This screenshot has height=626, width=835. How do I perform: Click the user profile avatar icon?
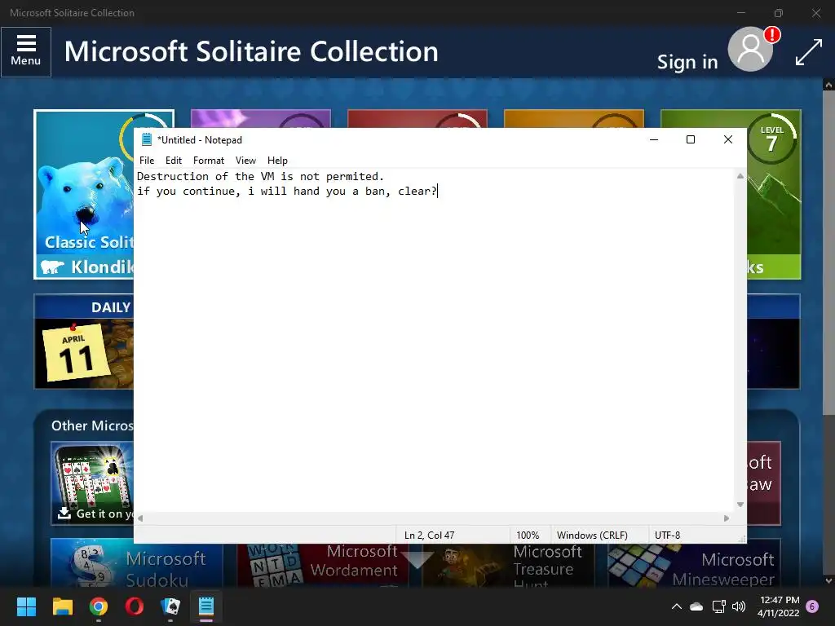(x=751, y=50)
